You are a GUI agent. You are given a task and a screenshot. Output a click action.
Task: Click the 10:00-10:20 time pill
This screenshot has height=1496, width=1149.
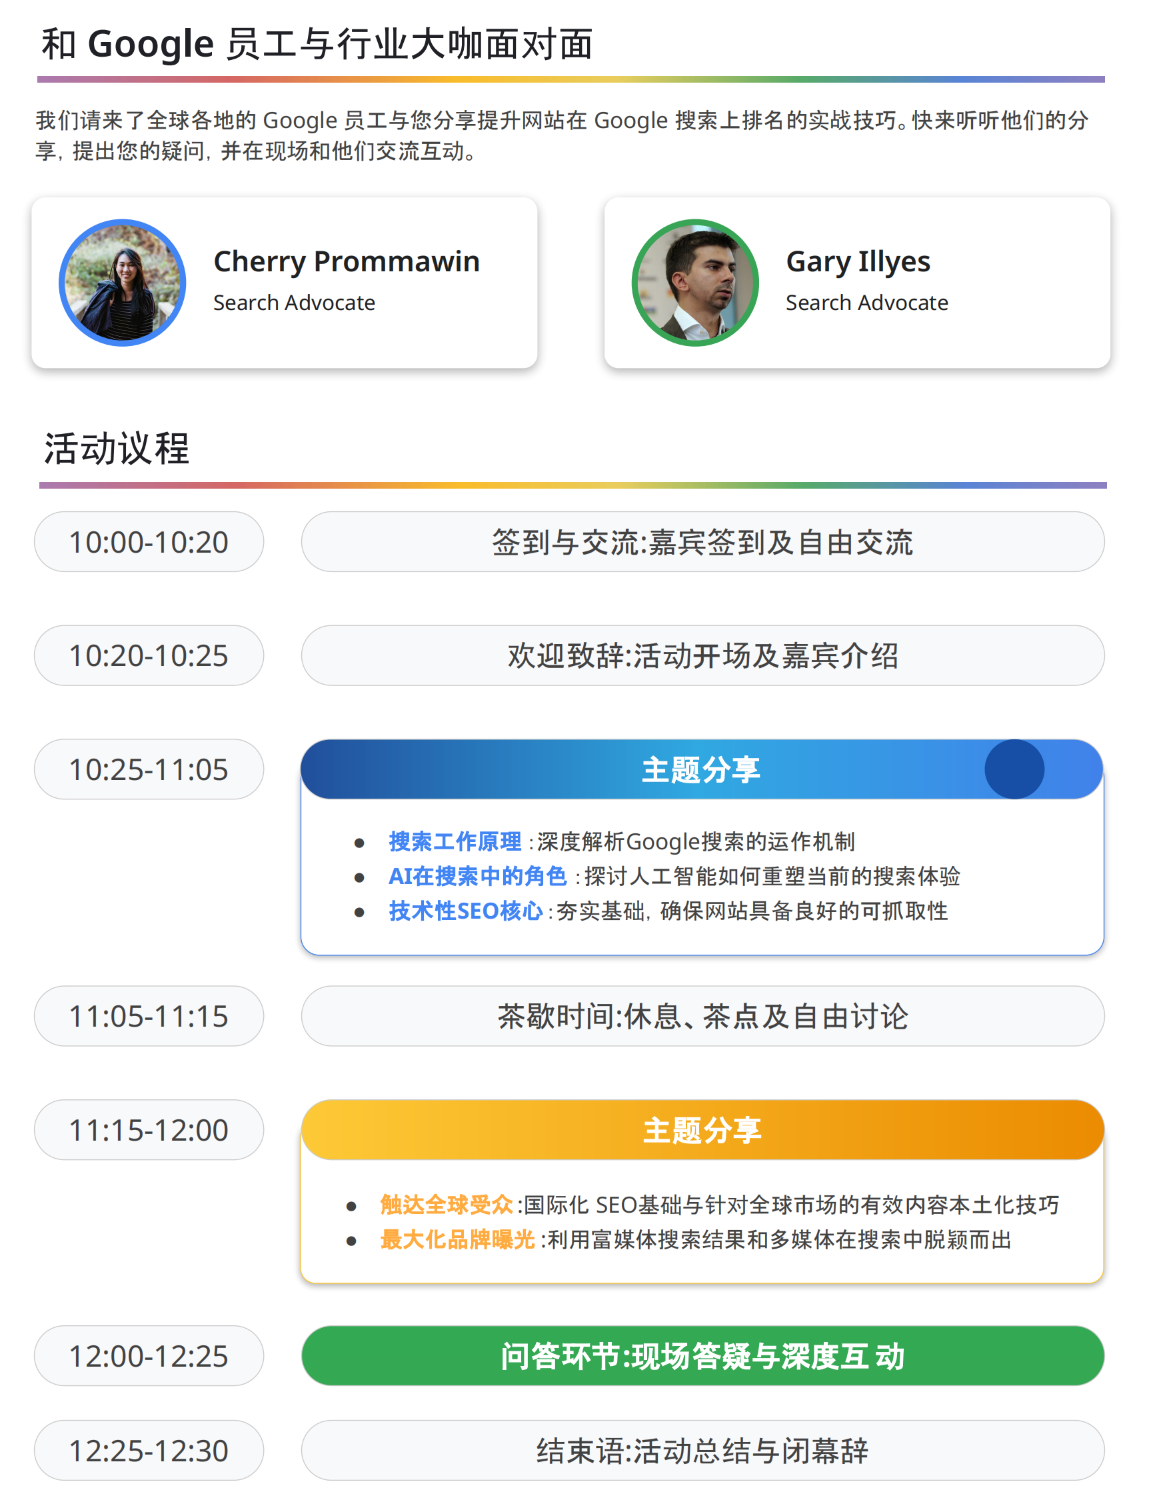(x=149, y=542)
